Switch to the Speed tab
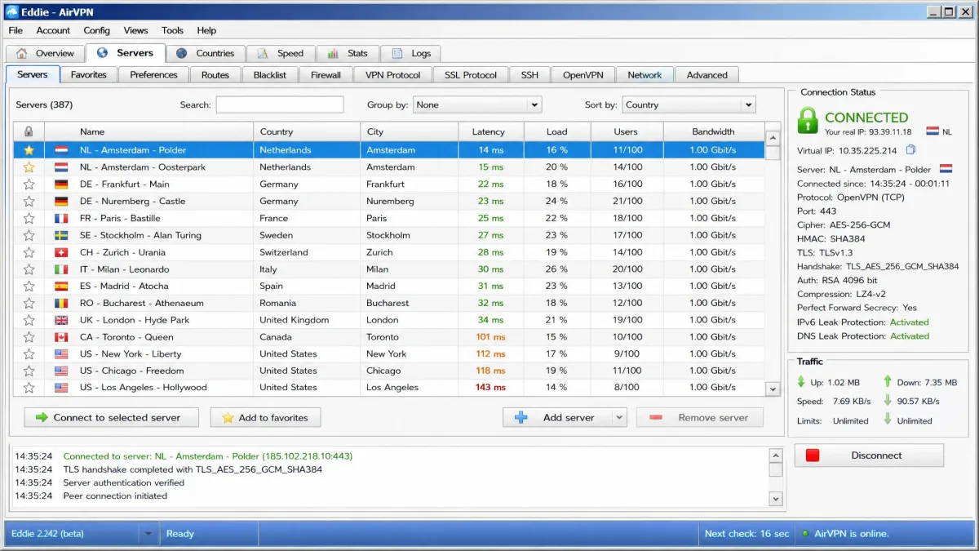The width and height of the screenshot is (979, 551). (281, 53)
